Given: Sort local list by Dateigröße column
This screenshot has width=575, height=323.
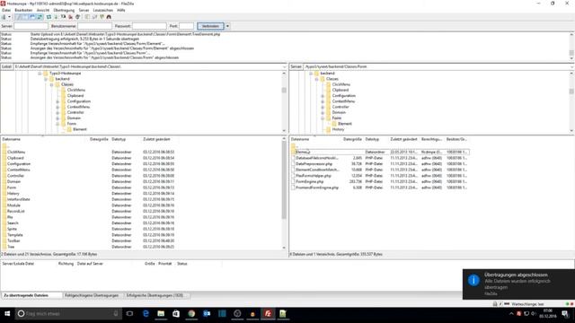Looking at the screenshot, I should 99,140.
